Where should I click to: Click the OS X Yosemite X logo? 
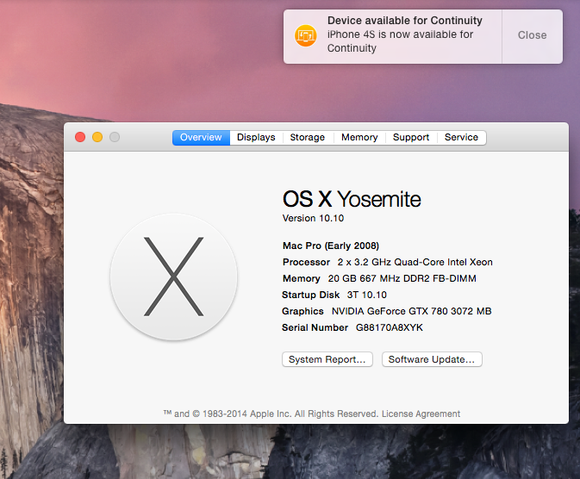coord(174,277)
